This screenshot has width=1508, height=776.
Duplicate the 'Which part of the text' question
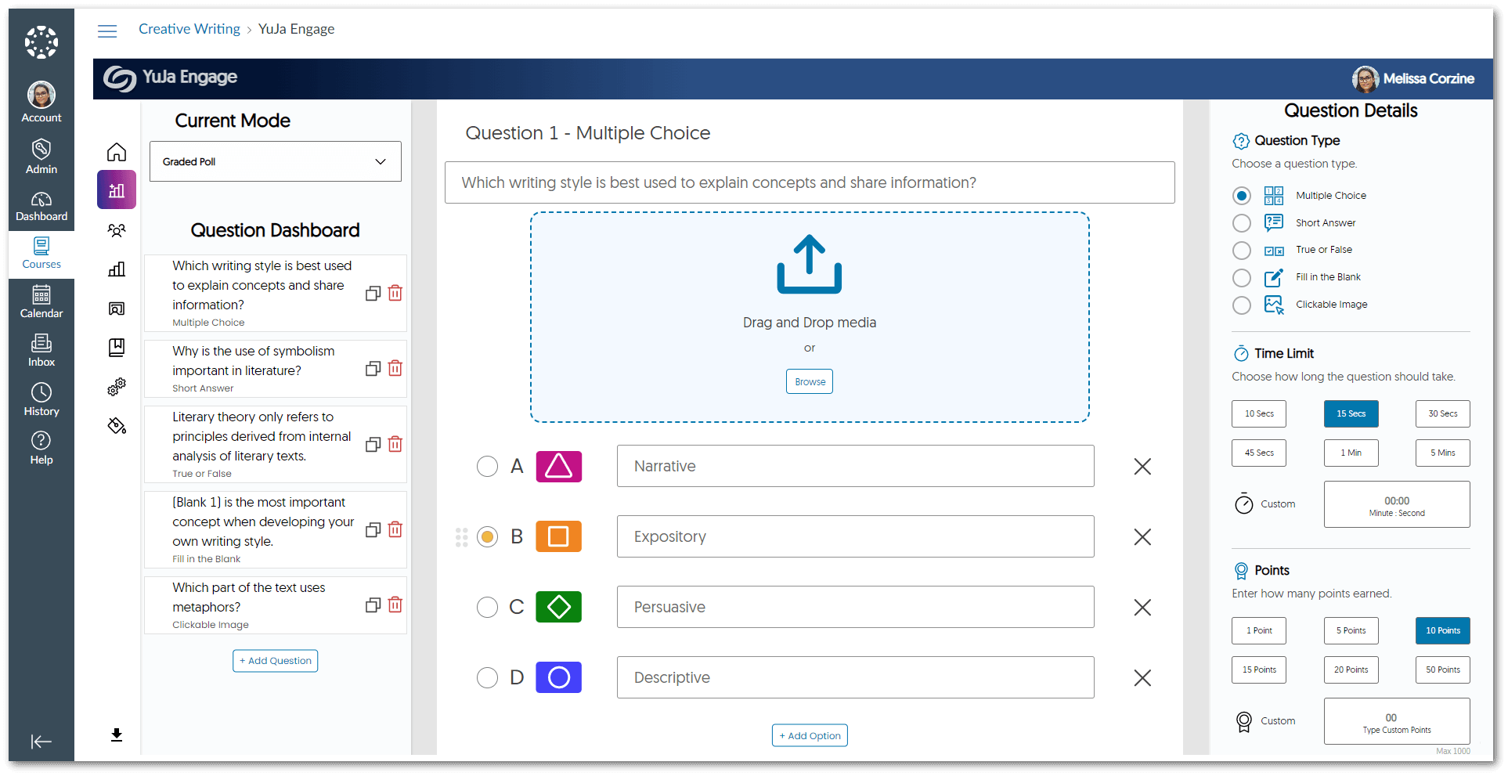(373, 605)
